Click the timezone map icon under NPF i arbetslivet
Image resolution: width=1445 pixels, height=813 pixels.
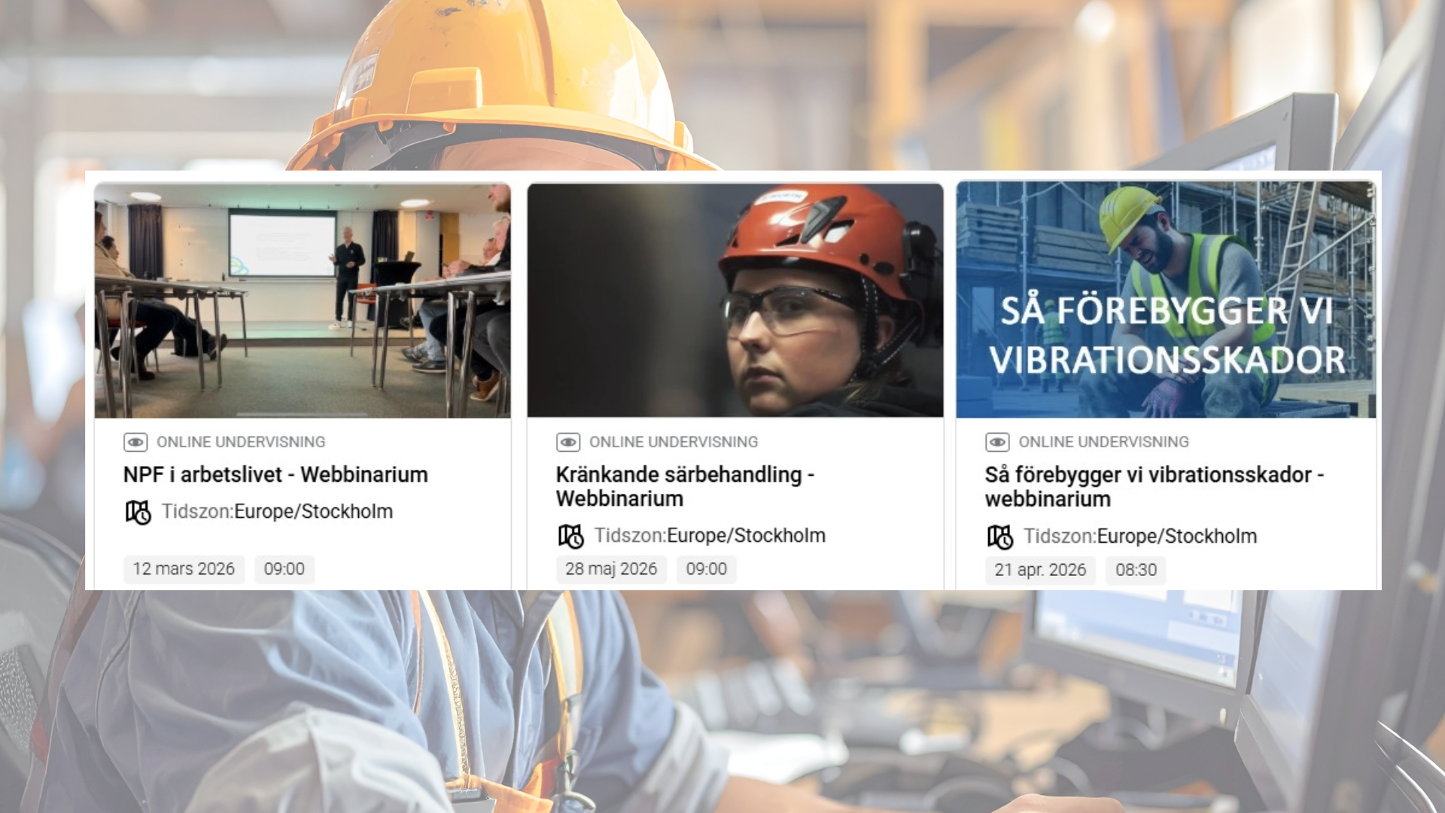[138, 513]
